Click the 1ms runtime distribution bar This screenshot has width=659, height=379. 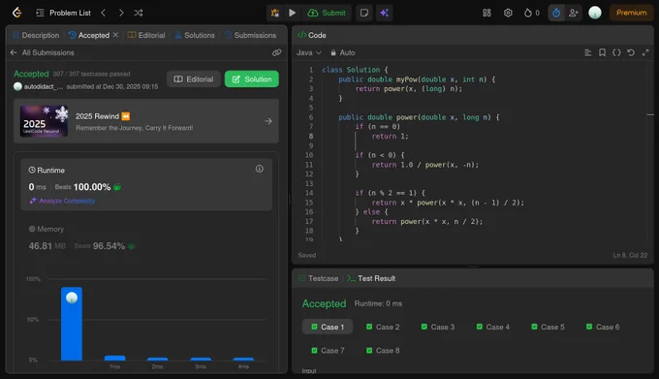(x=114, y=358)
